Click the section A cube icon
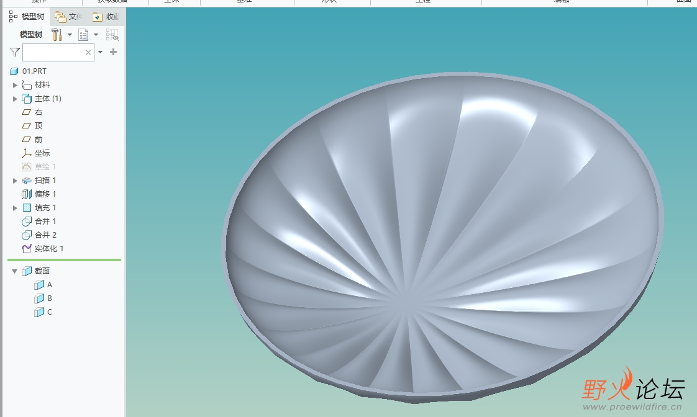Image resolution: width=697 pixels, height=417 pixels. (x=39, y=285)
